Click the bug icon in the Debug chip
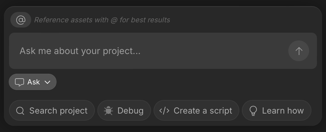326x132 pixels. [108, 111]
